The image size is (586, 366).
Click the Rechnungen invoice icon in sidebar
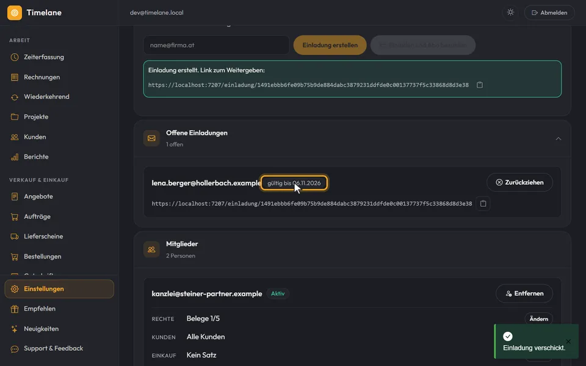click(x=15, y=77)
